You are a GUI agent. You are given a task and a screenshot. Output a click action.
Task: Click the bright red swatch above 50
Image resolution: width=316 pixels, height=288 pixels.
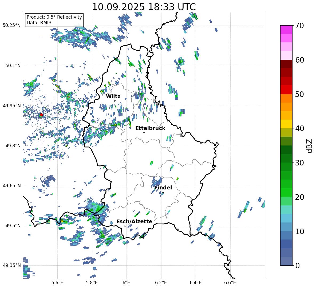tap(286, 90)
